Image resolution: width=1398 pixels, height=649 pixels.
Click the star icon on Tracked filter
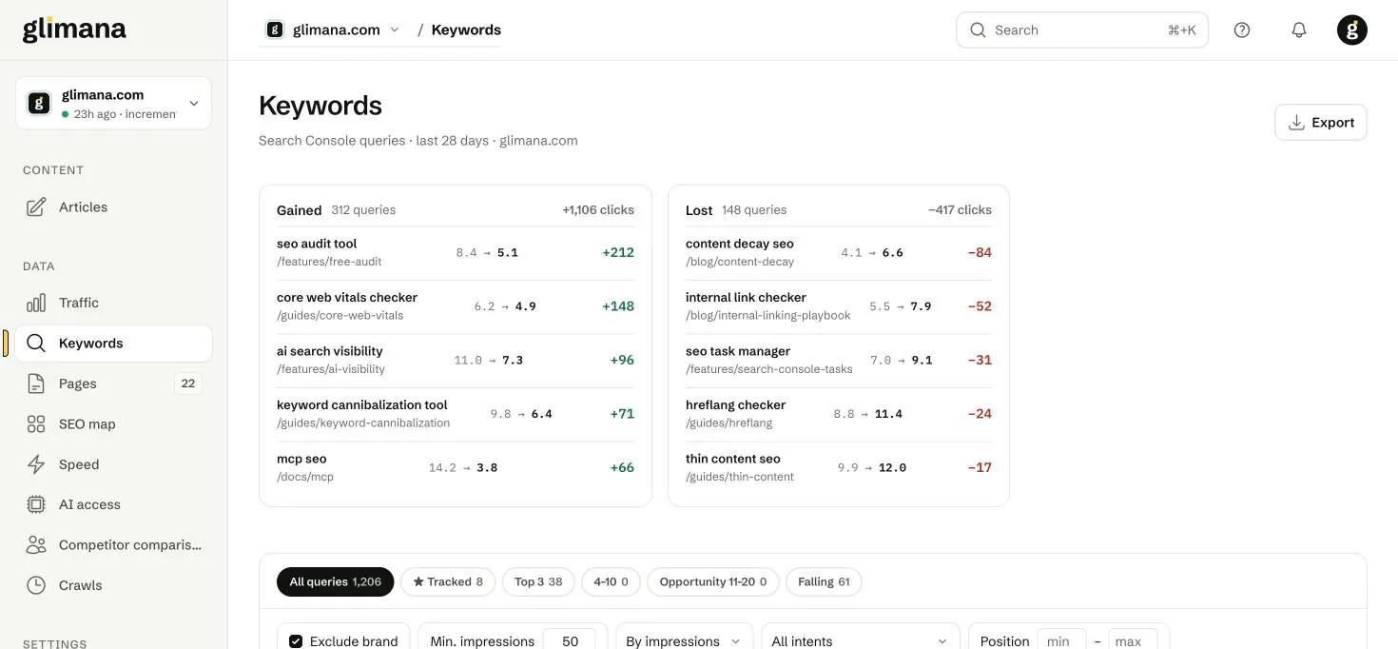pos(418,581)
